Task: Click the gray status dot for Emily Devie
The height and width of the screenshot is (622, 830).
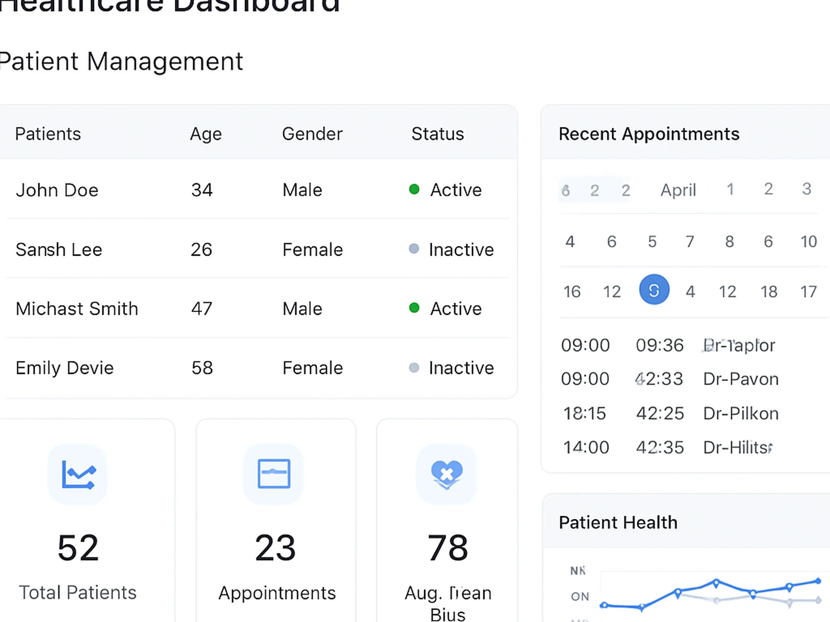Action: (x=414, y=367)
